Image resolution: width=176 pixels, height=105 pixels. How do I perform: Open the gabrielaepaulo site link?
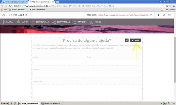(x=123, y=15)
